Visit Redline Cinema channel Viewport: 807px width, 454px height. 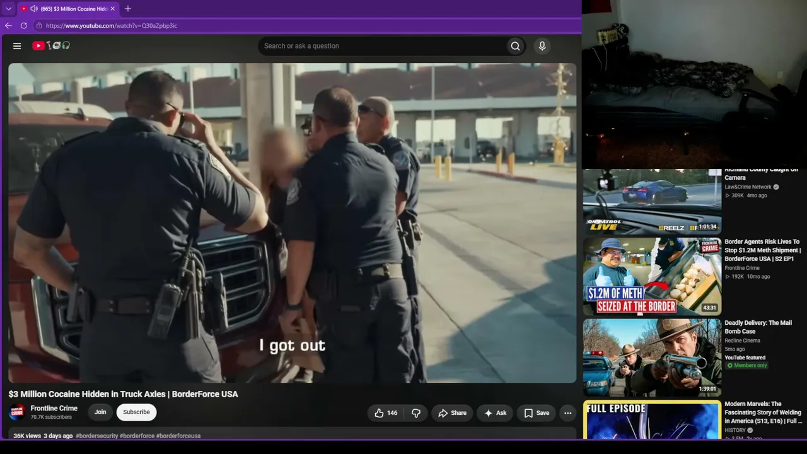click(743, 340)
